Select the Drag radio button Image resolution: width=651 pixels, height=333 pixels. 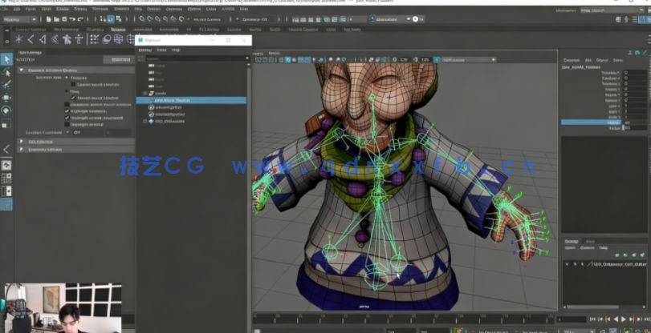(67, 91)
